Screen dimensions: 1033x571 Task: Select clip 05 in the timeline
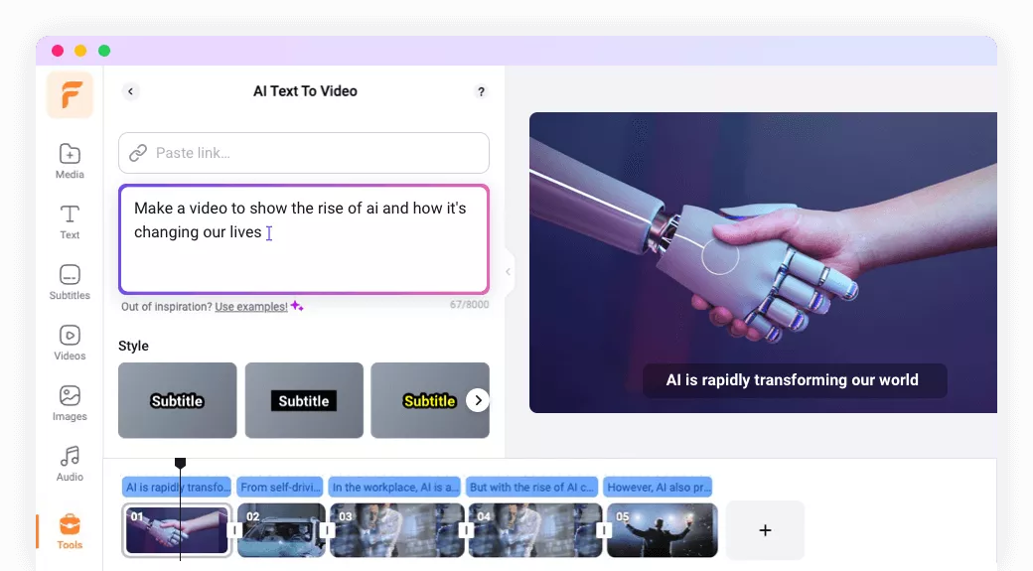pyautogui.click(x=663, y=530)
